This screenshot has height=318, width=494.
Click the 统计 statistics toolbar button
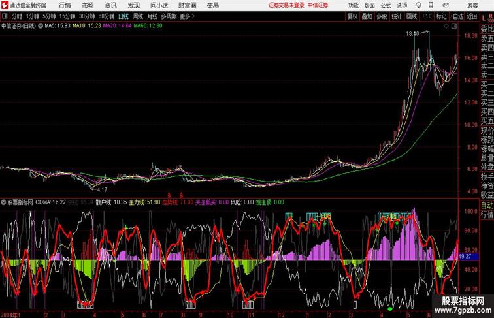(397, 16)
